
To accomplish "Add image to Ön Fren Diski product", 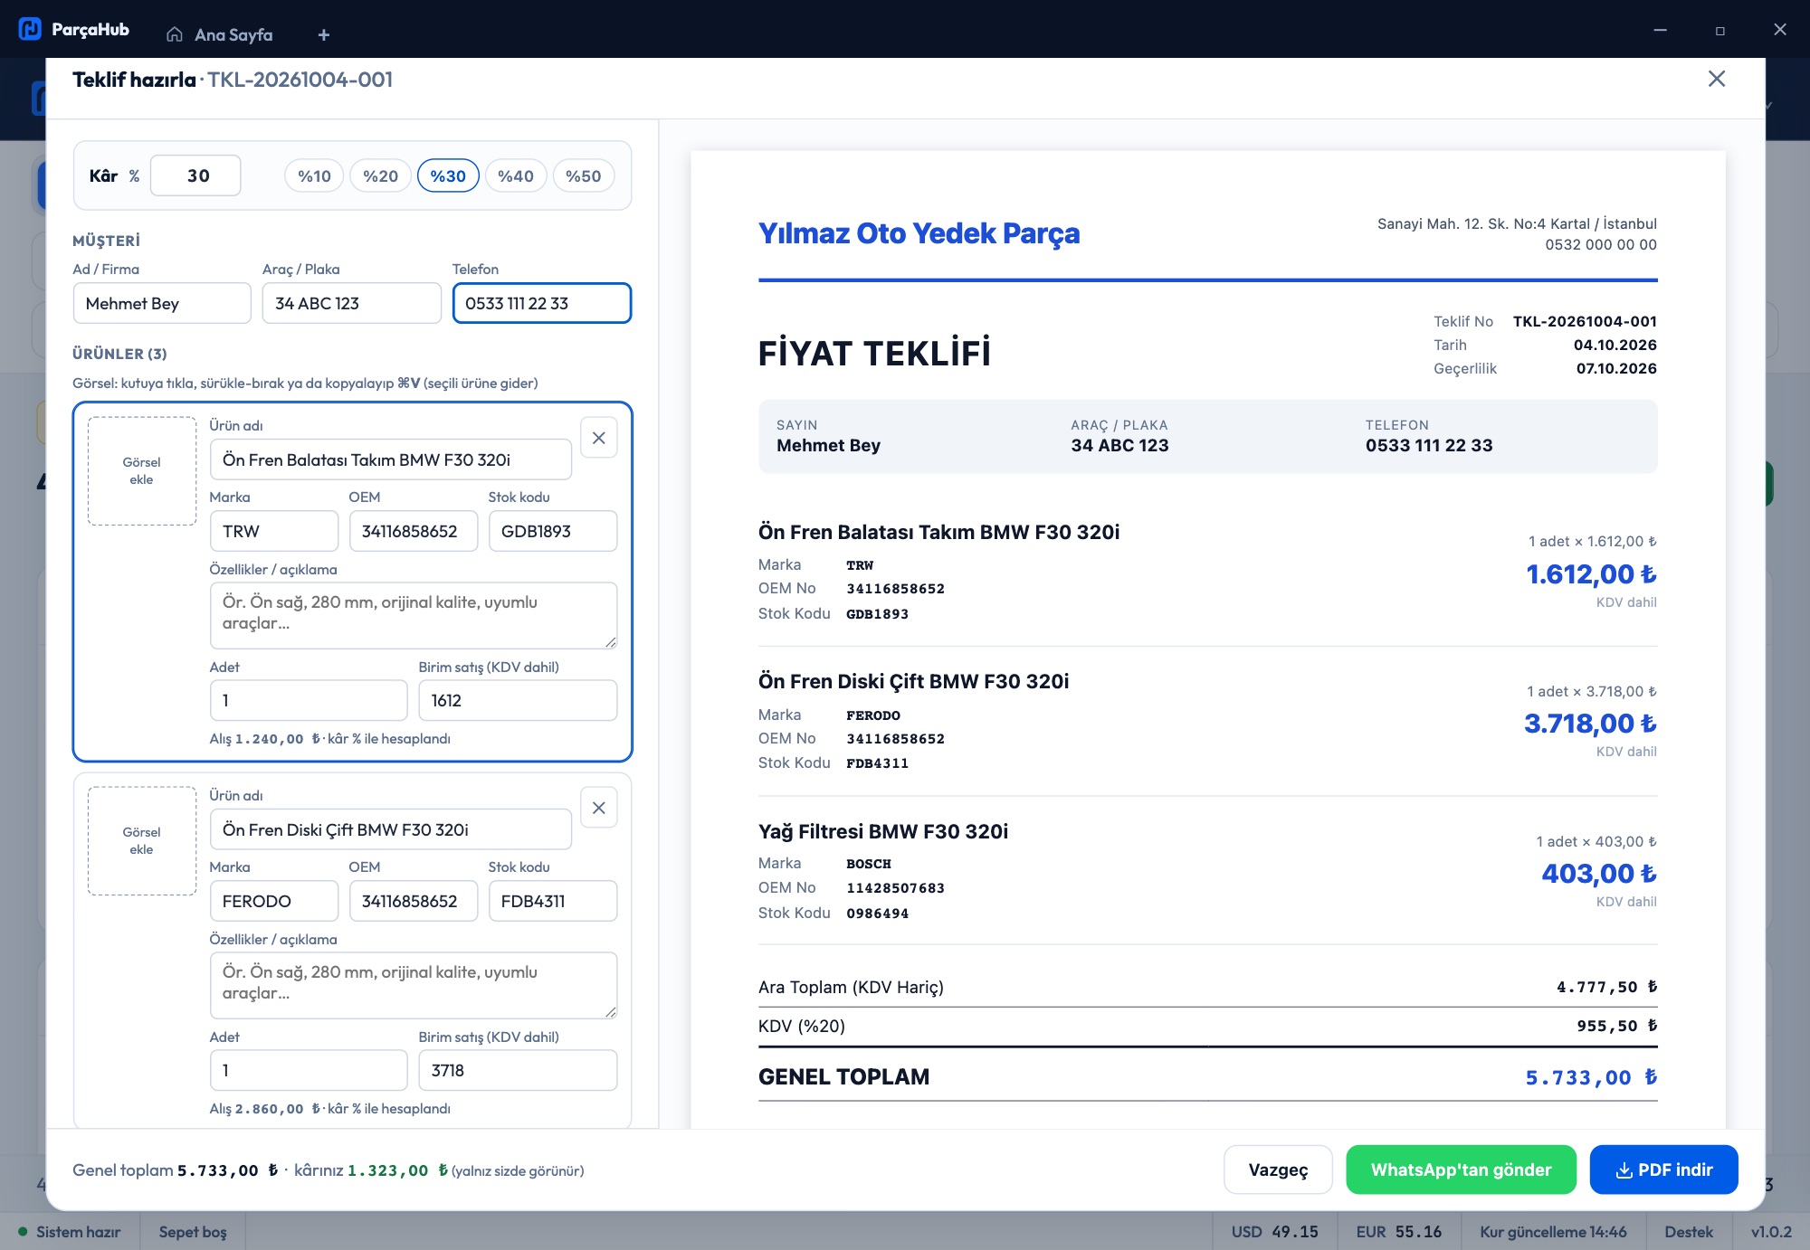I will coord(142,840).
